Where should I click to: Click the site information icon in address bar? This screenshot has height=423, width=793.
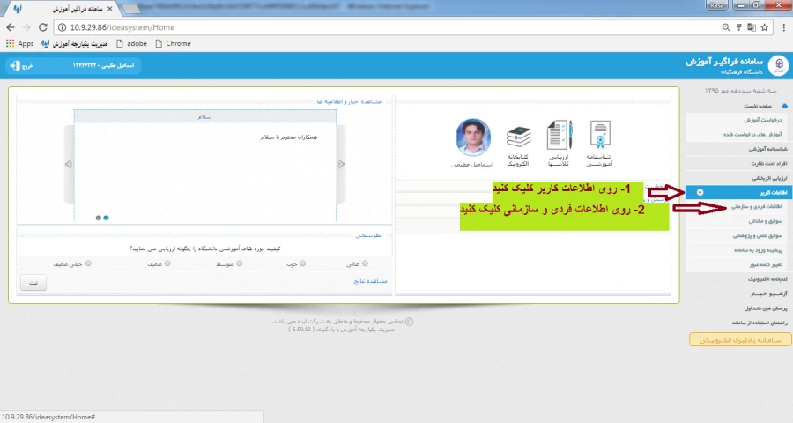[x=63, y=27]
